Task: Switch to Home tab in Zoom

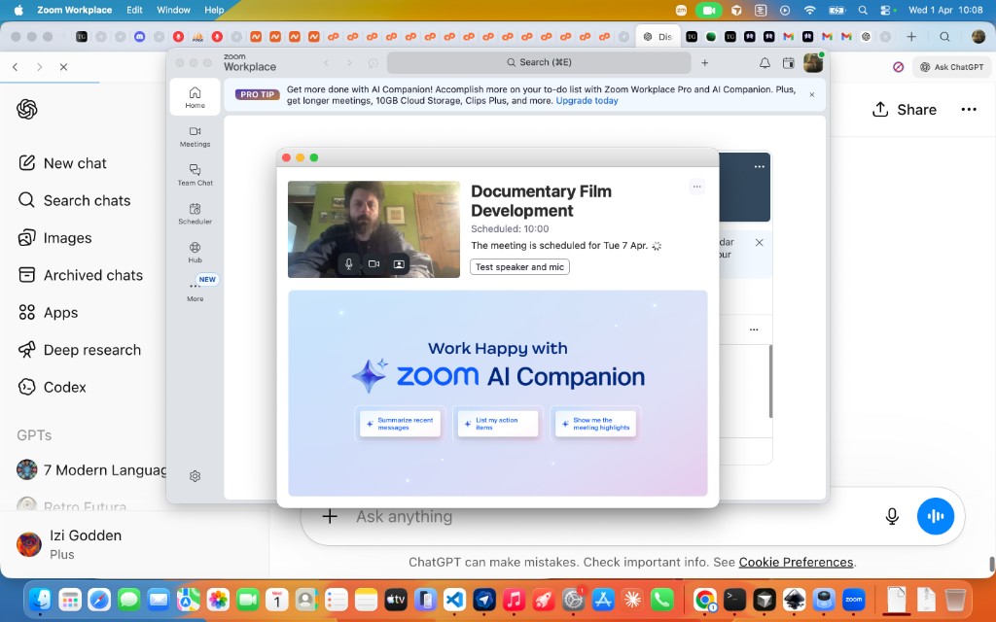Action: point(195,96)
